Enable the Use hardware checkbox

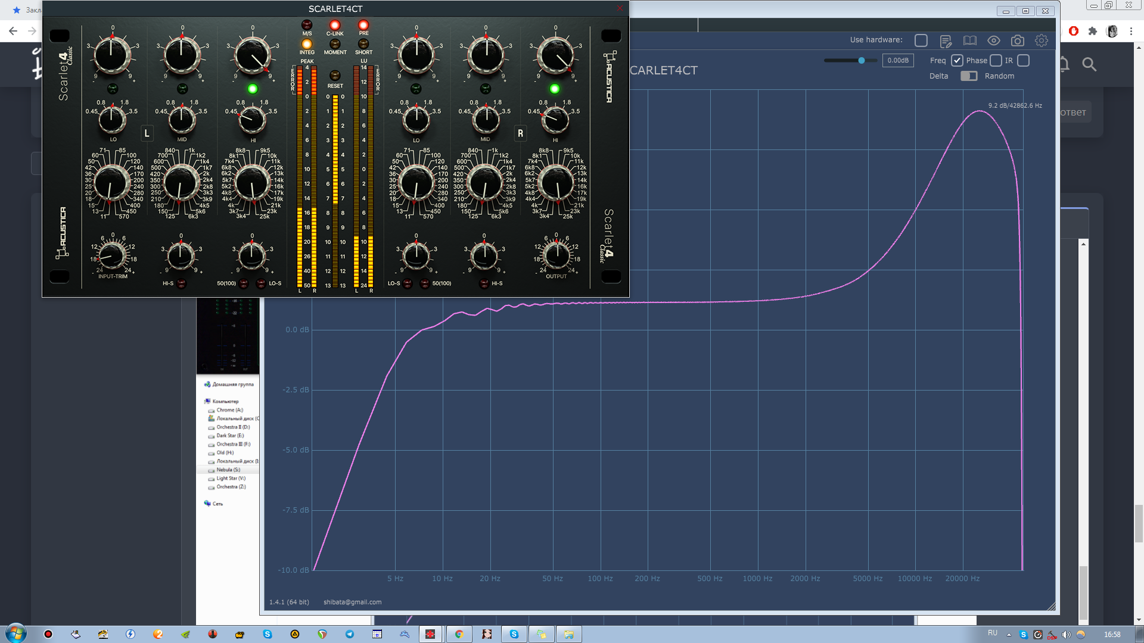(x=921, y=40)
